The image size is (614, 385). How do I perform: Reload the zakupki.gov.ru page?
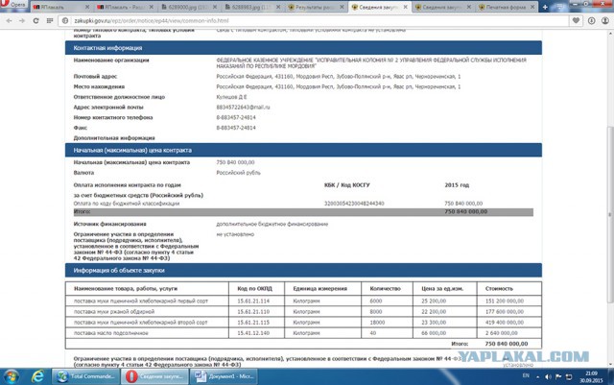coord(35,21)
